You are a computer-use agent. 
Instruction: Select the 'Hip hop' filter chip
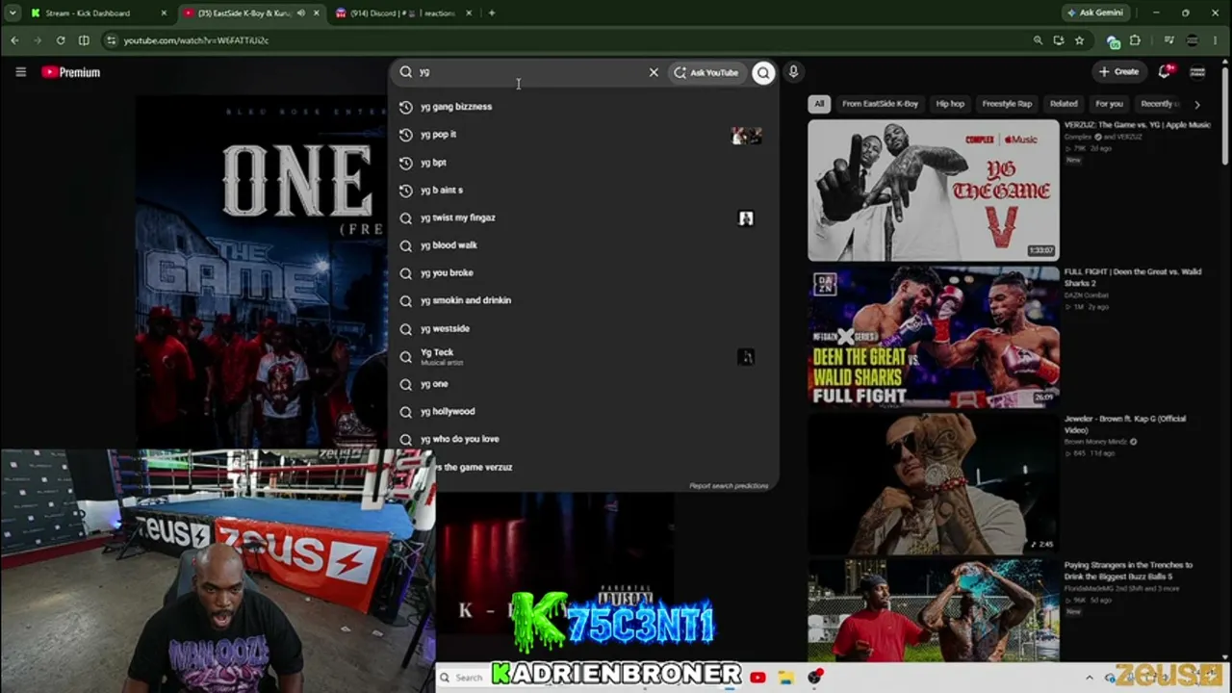tap(950, 104)
